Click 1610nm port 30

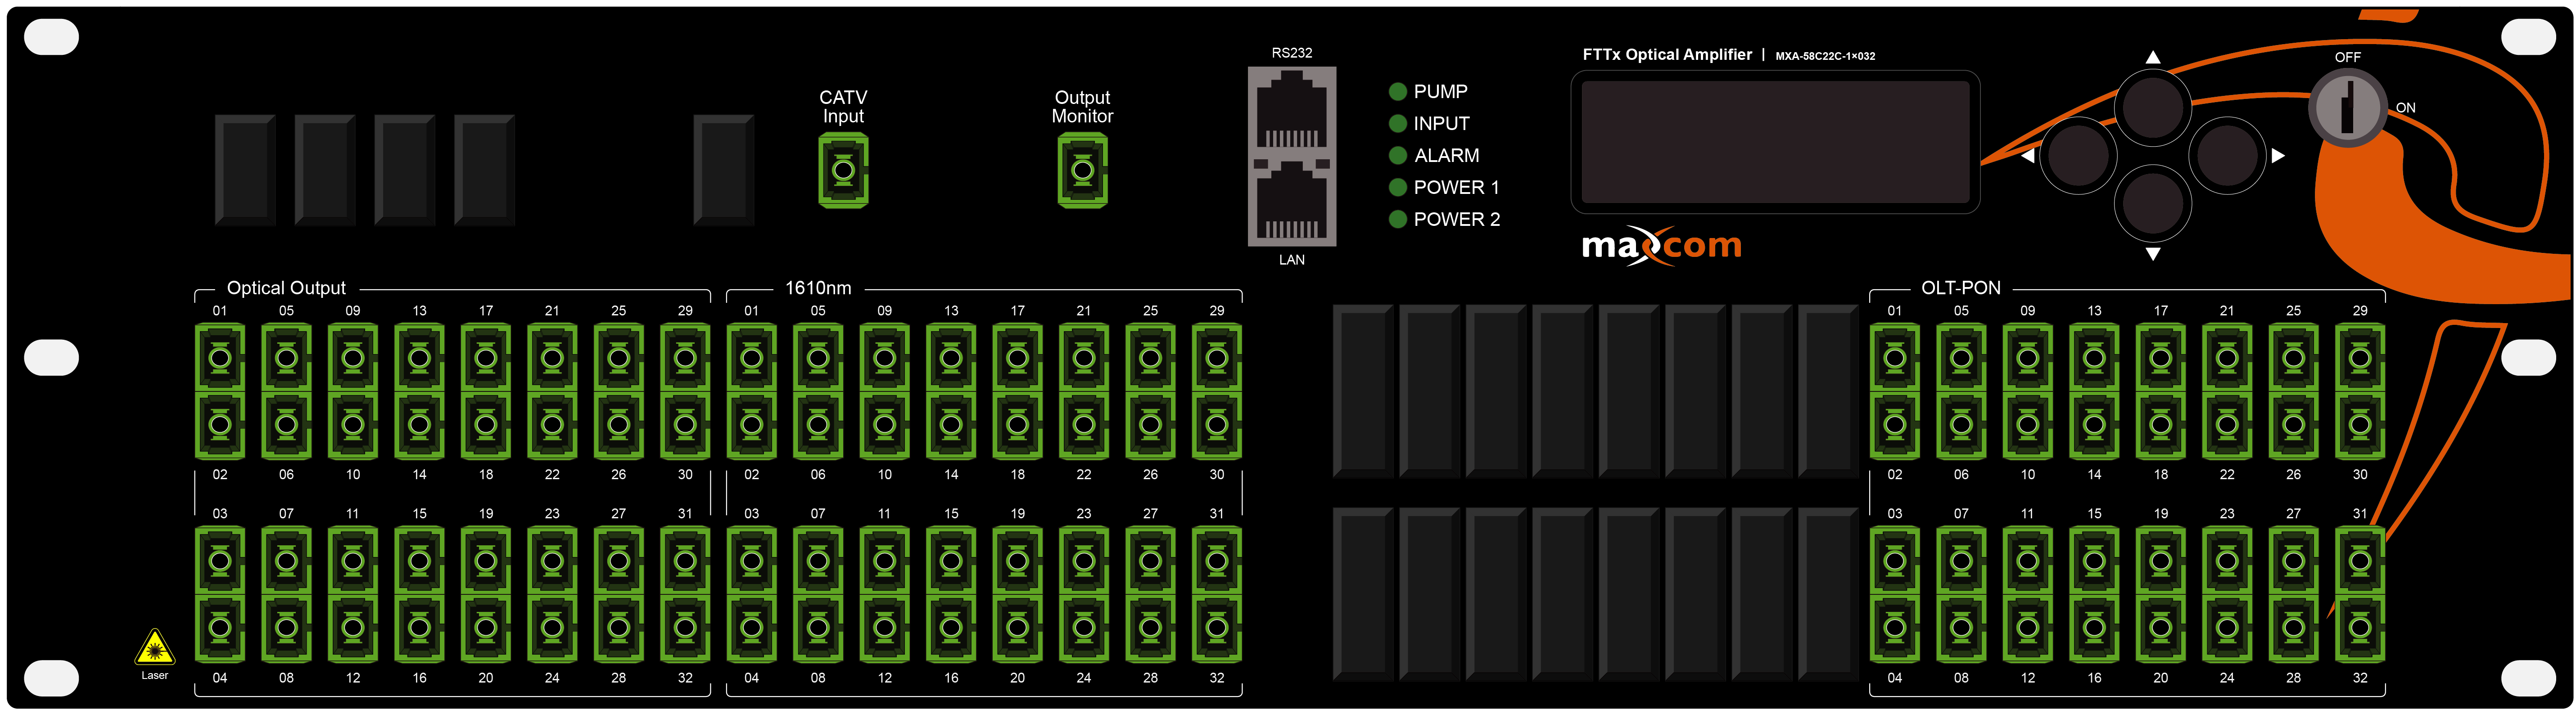click(x=1216, y=425)
